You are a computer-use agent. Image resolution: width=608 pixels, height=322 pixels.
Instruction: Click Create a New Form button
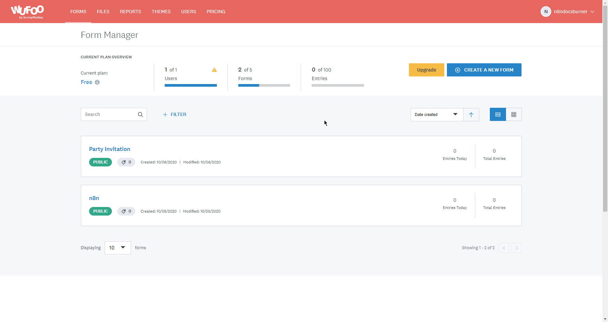[x=484, y=70]
